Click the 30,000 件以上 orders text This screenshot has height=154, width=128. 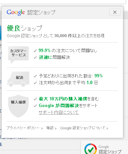[x=67, y=36]
